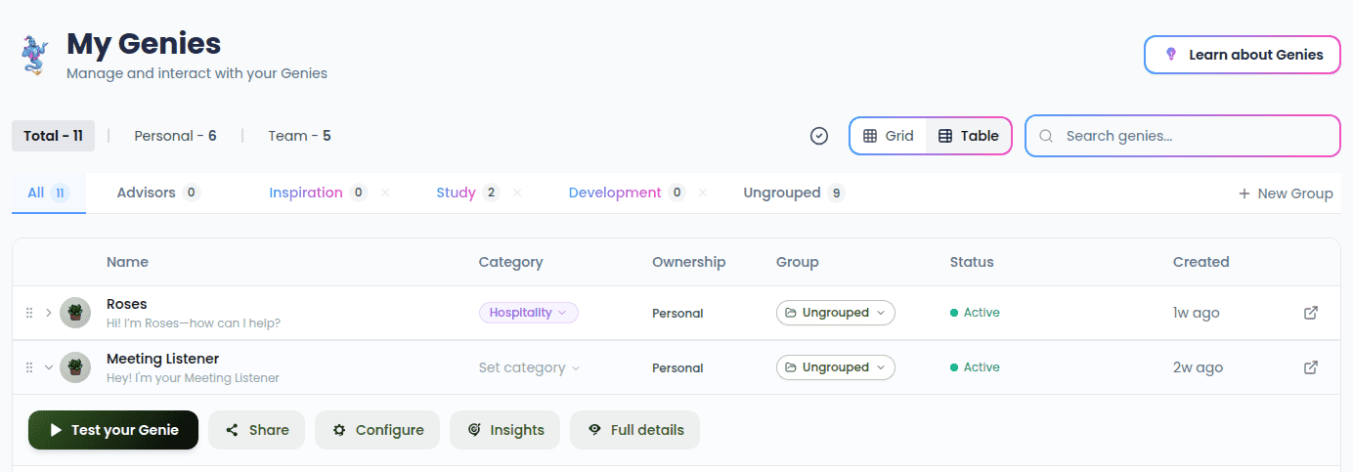
Task: Open Set category dropdown for Meeting Listener
Action: point(529,367)
